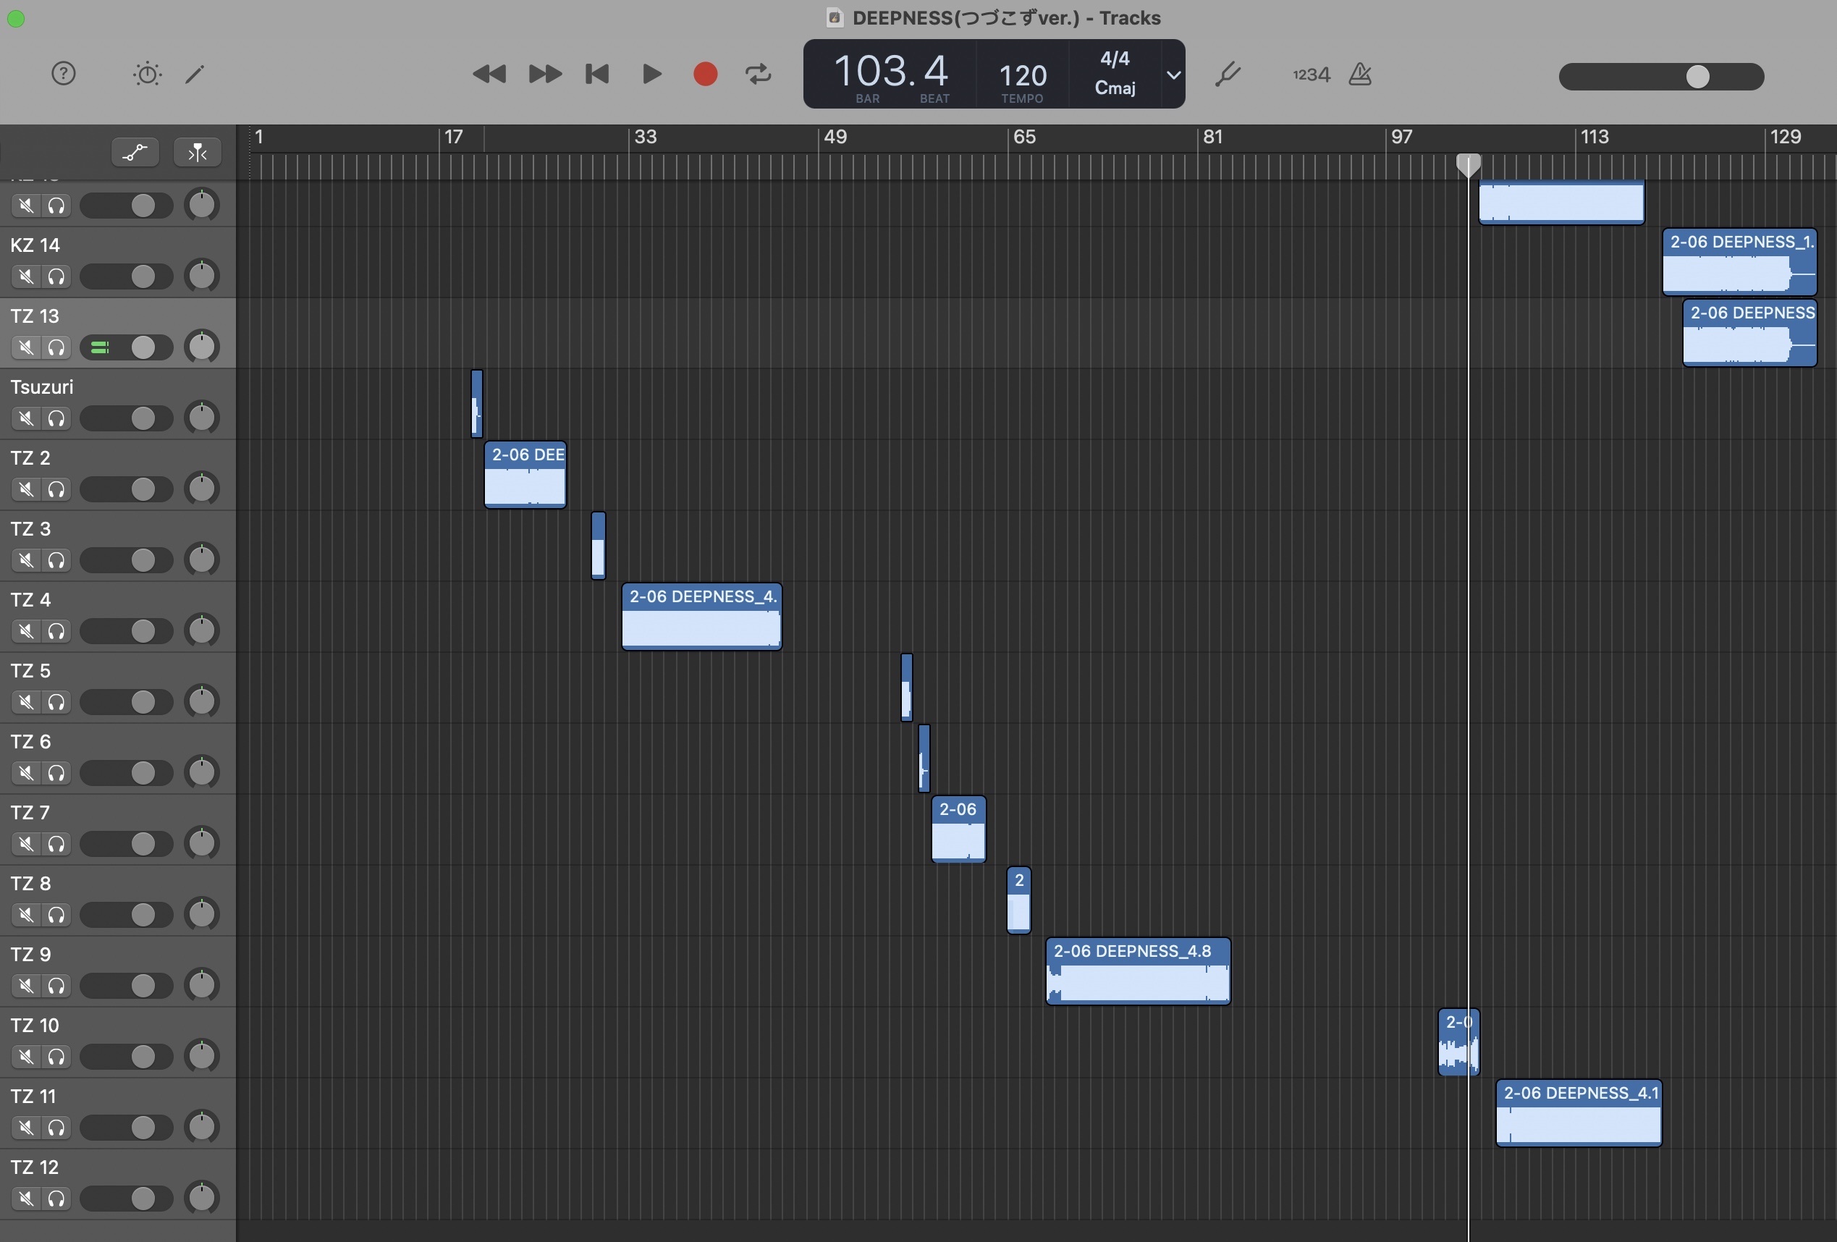Open the Editors pencil icon

195,75
